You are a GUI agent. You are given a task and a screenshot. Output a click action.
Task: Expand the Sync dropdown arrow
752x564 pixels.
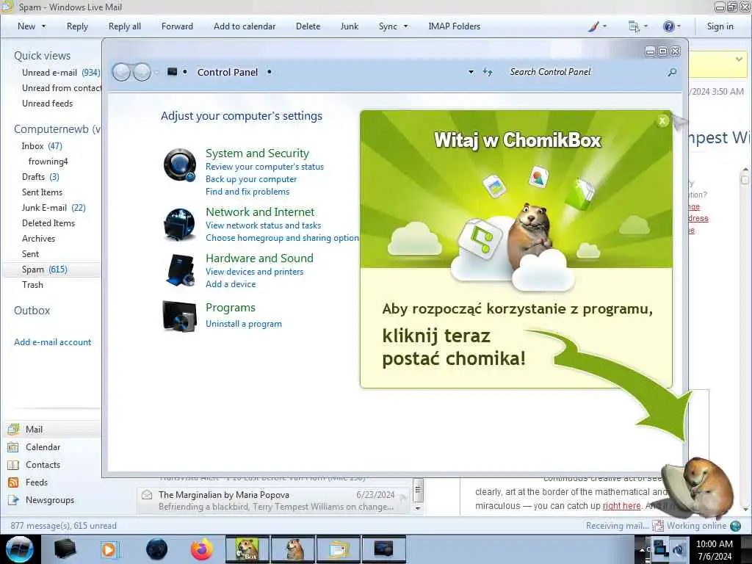click(405, 26)
